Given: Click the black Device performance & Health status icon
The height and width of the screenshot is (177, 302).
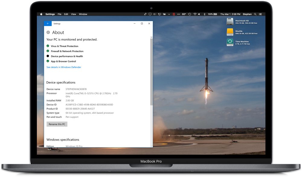Looking at the screenshot, I should coord(48,56).
